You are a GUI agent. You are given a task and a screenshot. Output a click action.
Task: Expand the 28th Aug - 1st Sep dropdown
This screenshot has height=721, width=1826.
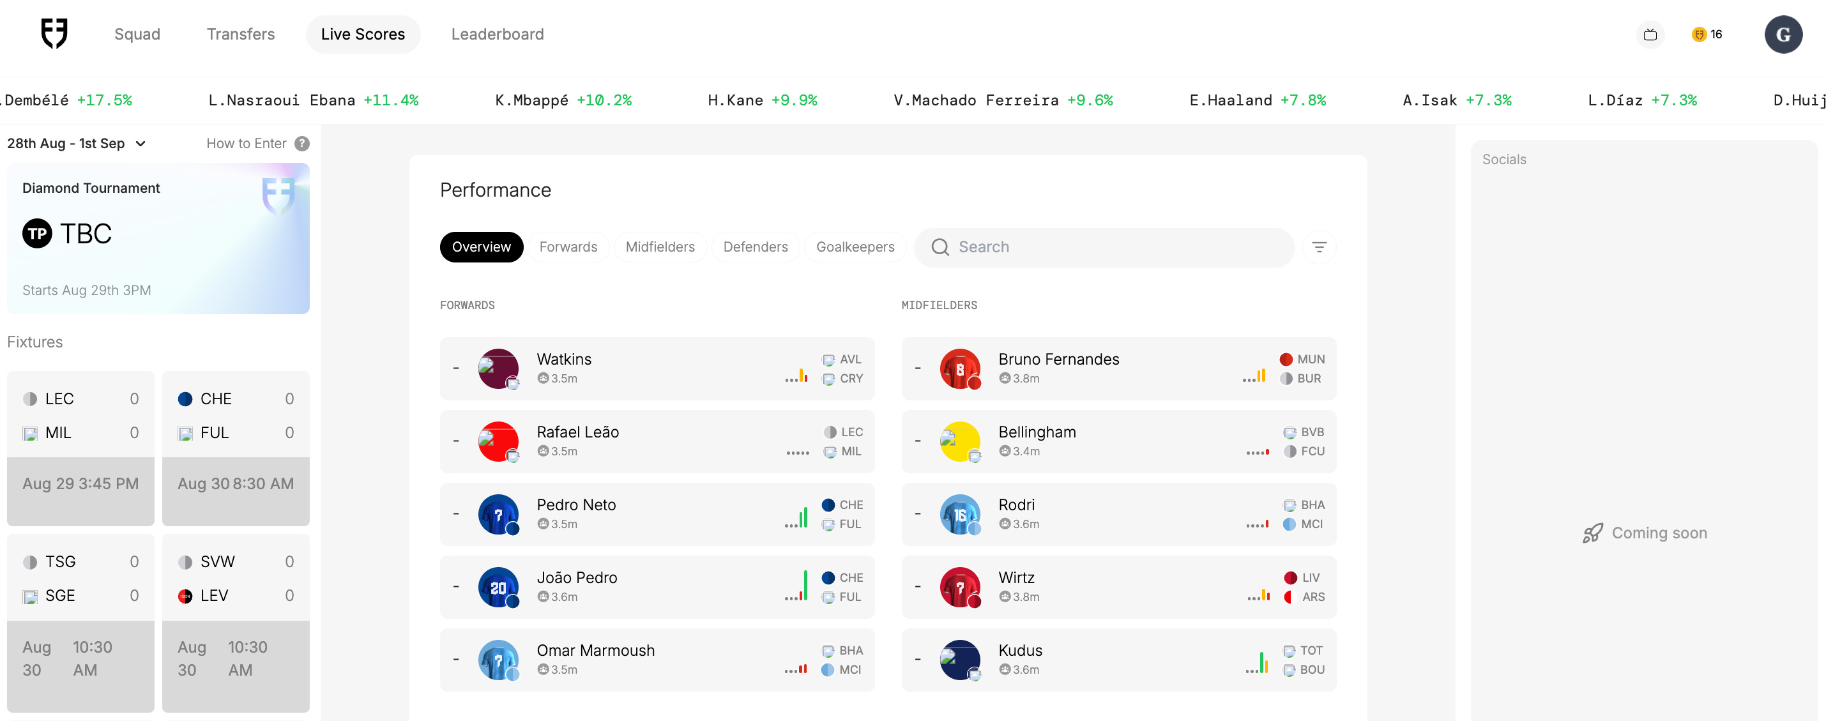point(77,143)
